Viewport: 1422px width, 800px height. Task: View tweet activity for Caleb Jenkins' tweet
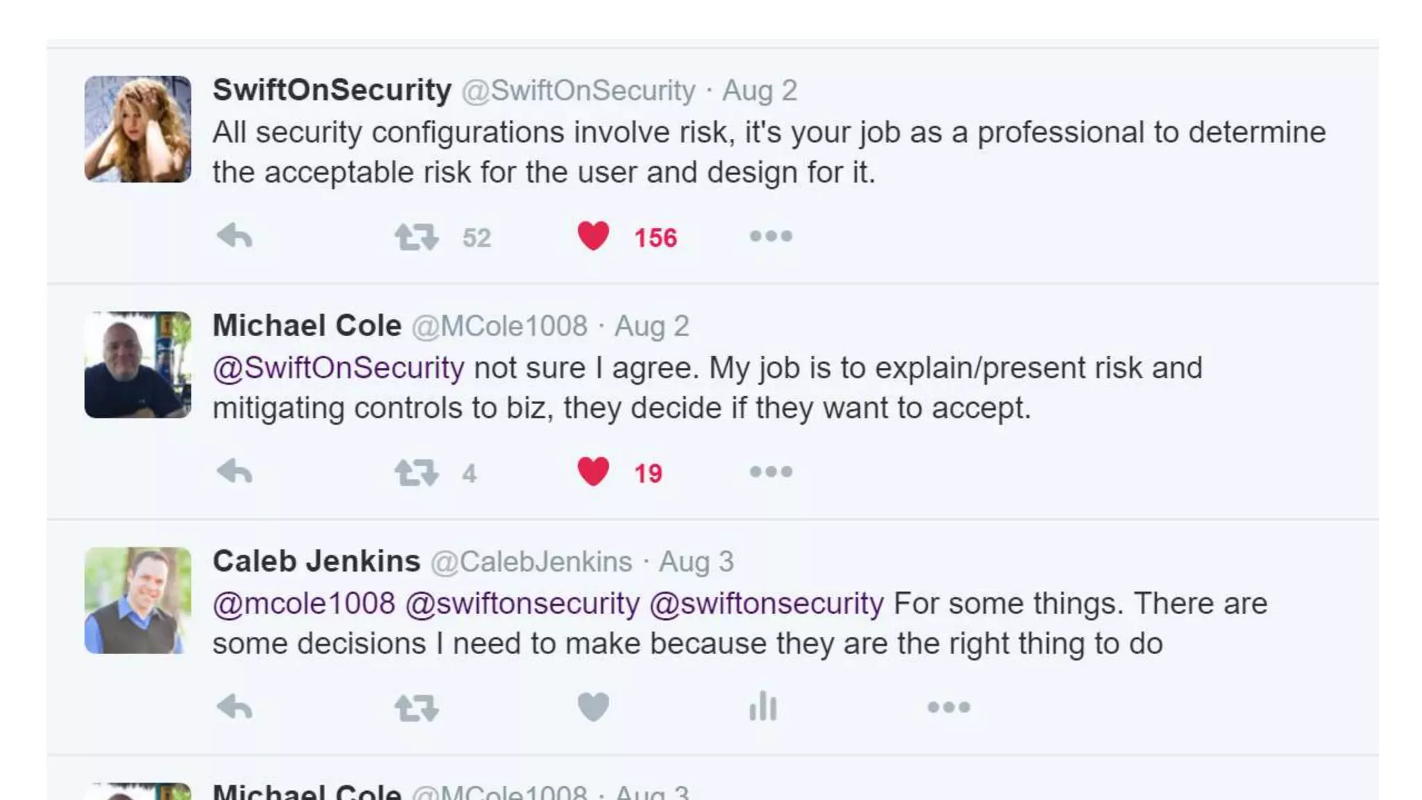(762, 707)
